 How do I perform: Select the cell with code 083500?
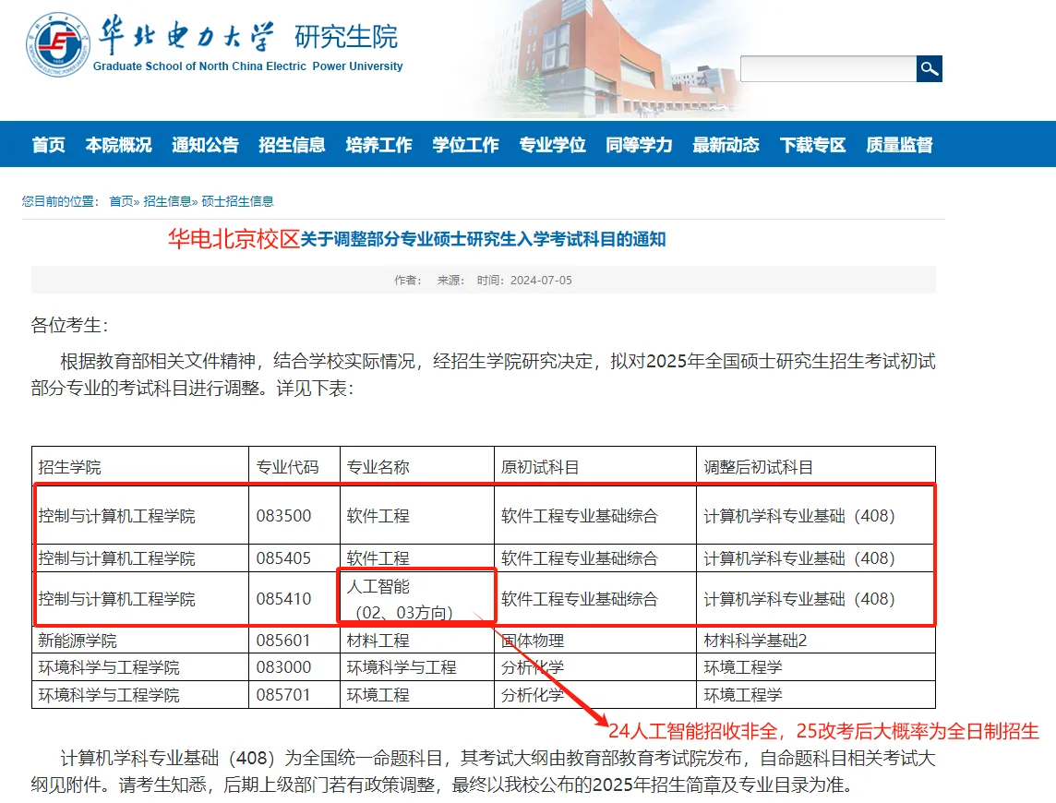coord(294,516)
